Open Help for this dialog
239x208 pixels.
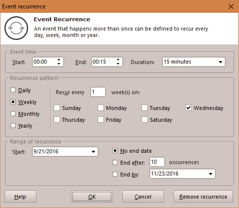point(20,197)
